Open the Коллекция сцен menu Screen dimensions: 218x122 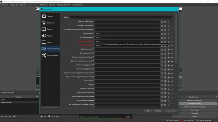(x=47, y=5)
